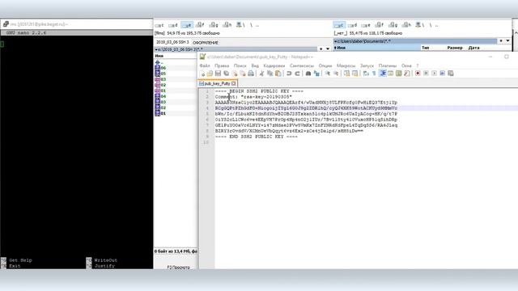Click the Open file icon in Notepad++ toolbar
Screen dimensions: 518x291
[210, 74]
